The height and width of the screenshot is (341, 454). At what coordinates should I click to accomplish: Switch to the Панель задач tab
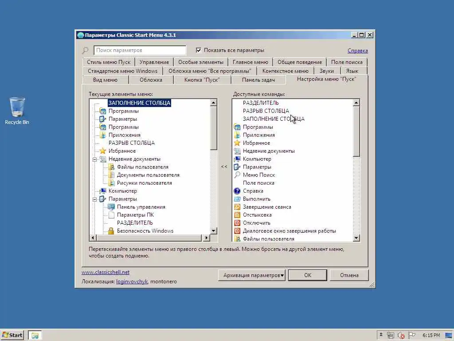[x=258, y=80]
